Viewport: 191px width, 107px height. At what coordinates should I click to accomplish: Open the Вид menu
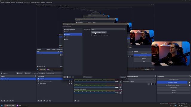tap(13, 3)
